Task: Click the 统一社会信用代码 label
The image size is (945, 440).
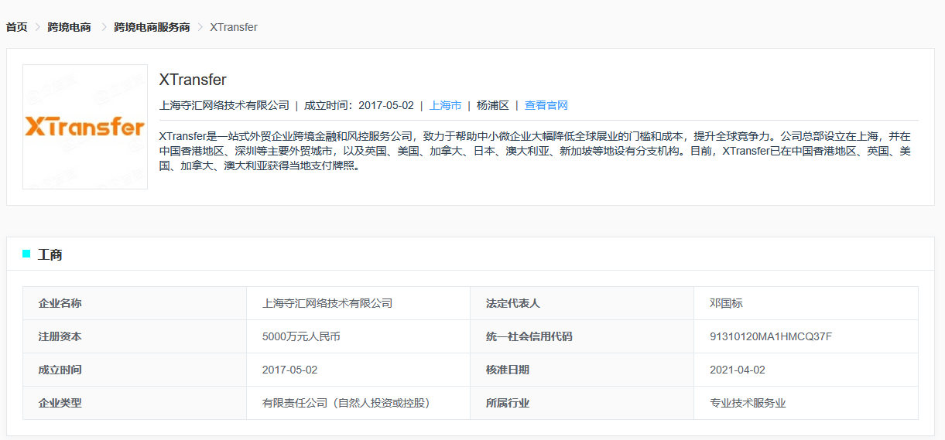Action: 529,336
